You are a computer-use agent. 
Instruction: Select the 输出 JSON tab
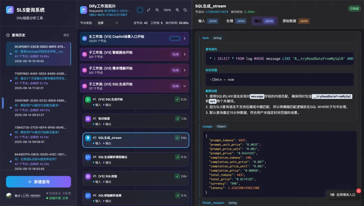[x=264, y=21]
